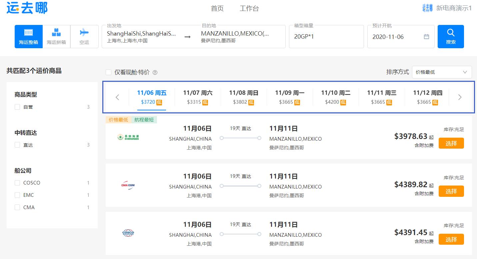
Task: Tick the COSCO carrier checkbox
Action: pyautogui.click(x=17, y=183)
